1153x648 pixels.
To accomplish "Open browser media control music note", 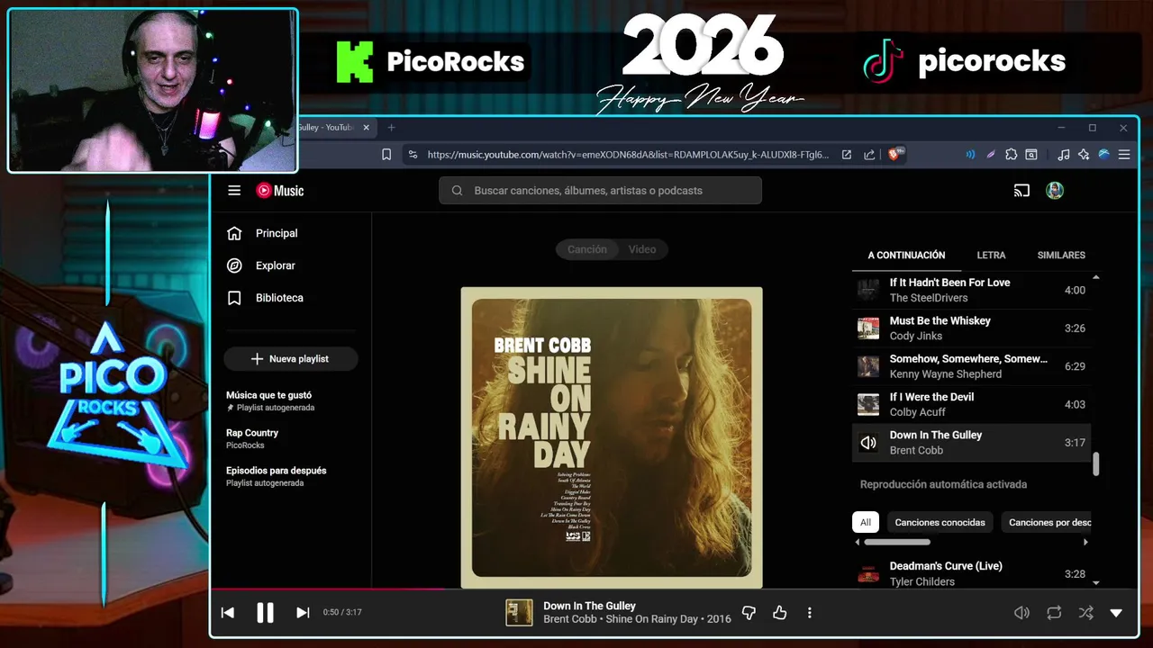I will (x=1064, y=155).
